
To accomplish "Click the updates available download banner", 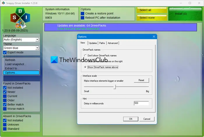I will coord(121,27).
